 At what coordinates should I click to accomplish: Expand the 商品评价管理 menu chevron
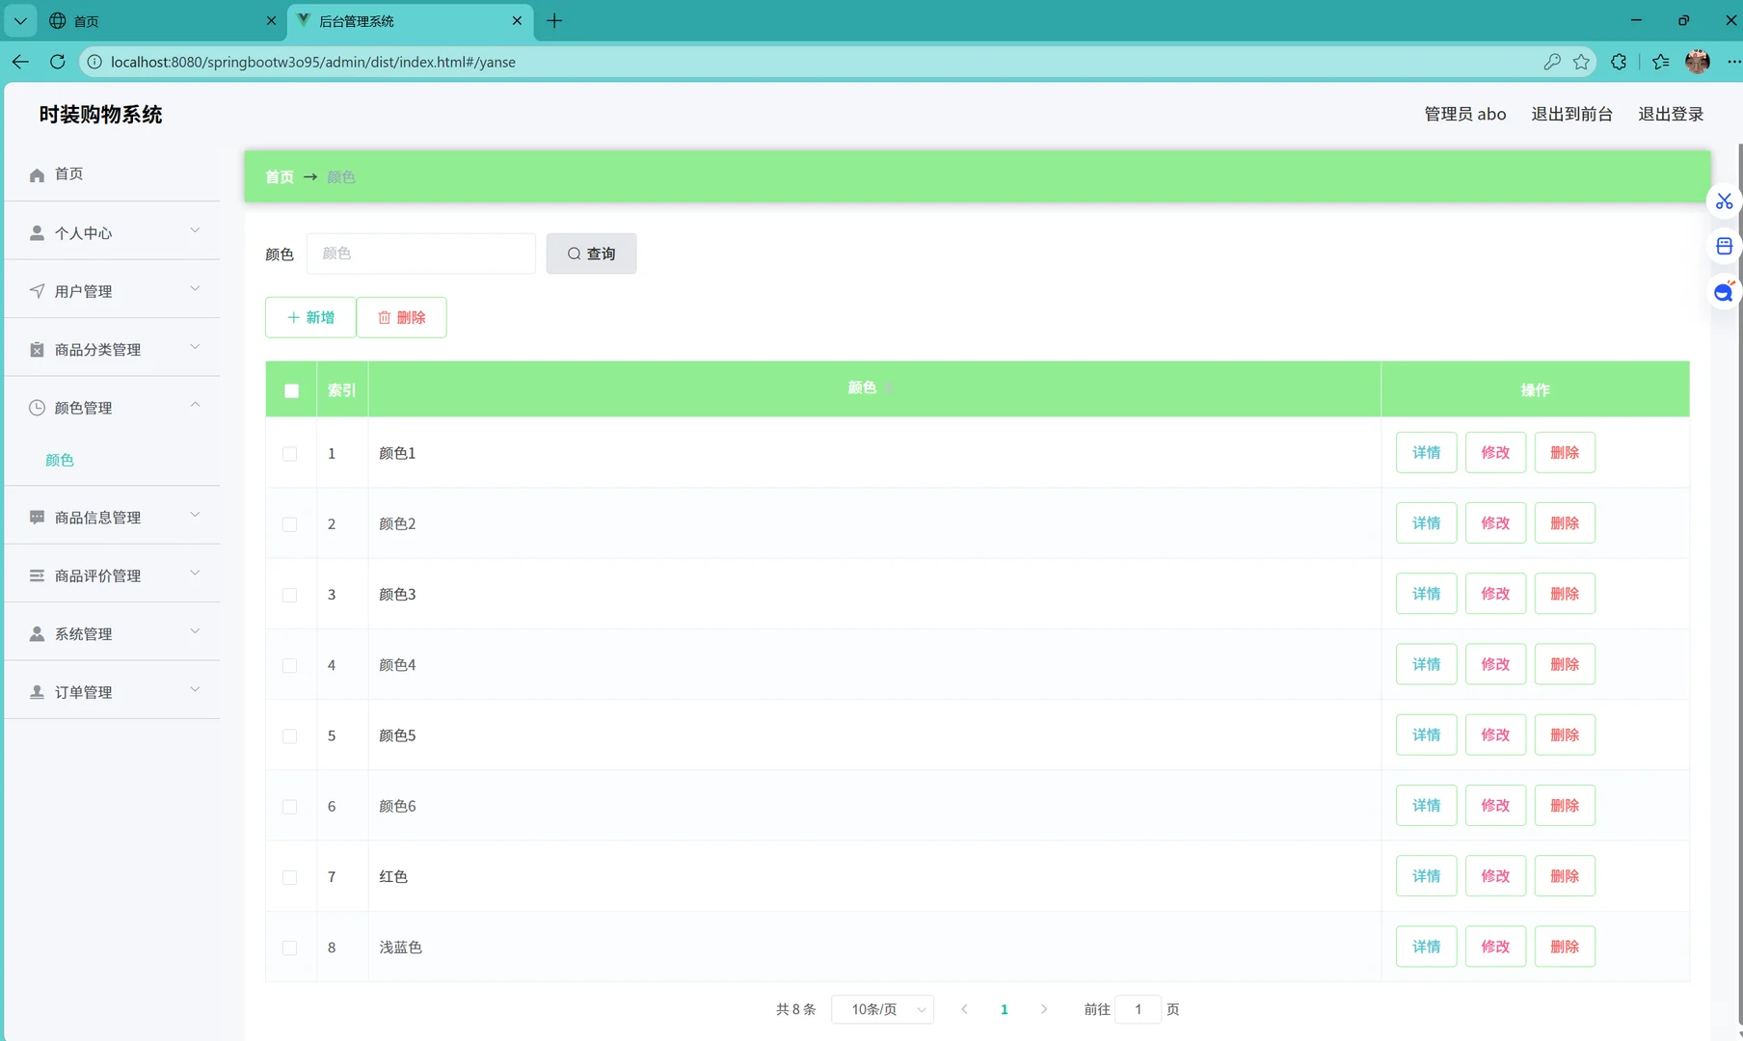[x=195, y=573]
